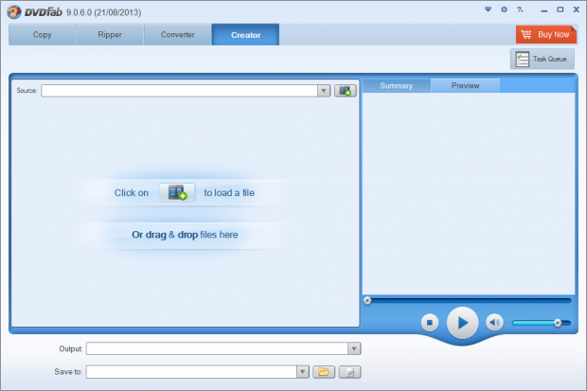Viewport: 587px width, 391px height.
Task: Switch to the Preview panel tab
Action: tap(465, 85)
